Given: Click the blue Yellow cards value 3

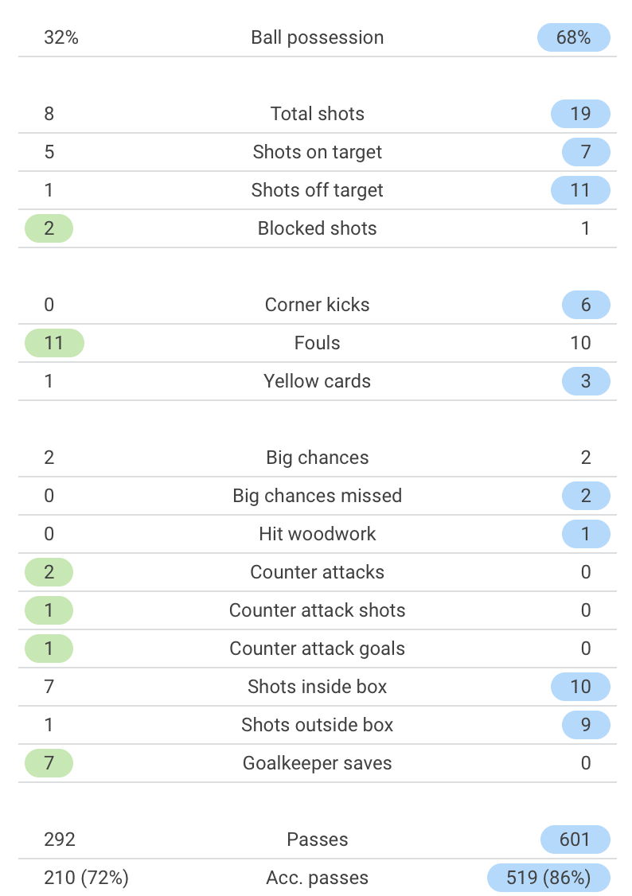Looking at the screenshot, I should pyautogui.click(x=587, y=381).
